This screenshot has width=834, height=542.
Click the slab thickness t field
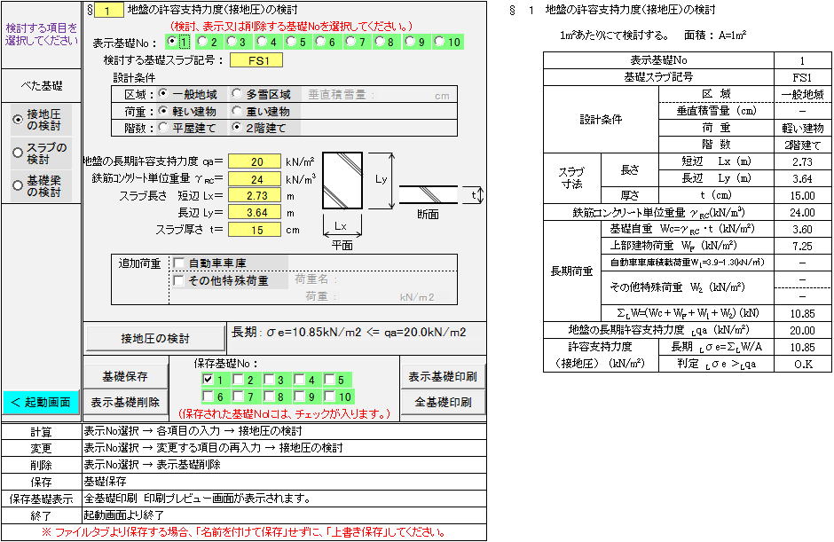click(x=255, y=229)
